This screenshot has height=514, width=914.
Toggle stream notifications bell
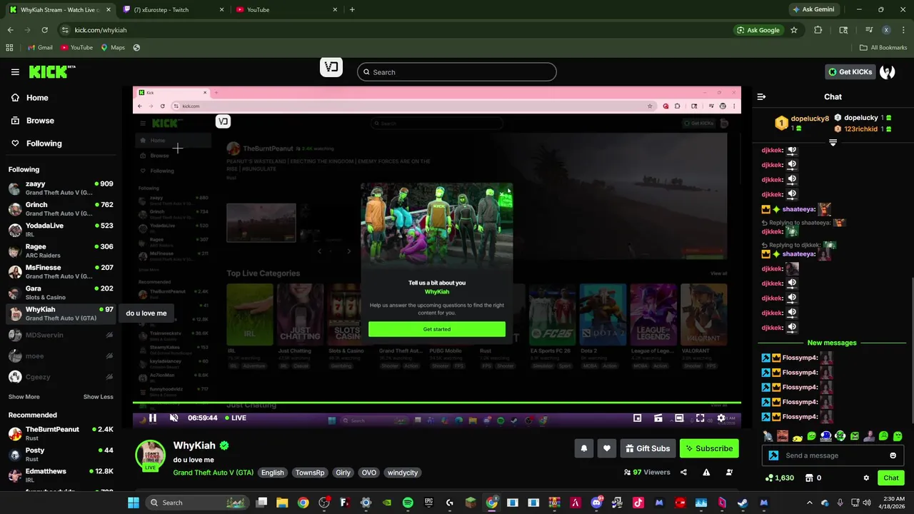click(583, 448)
